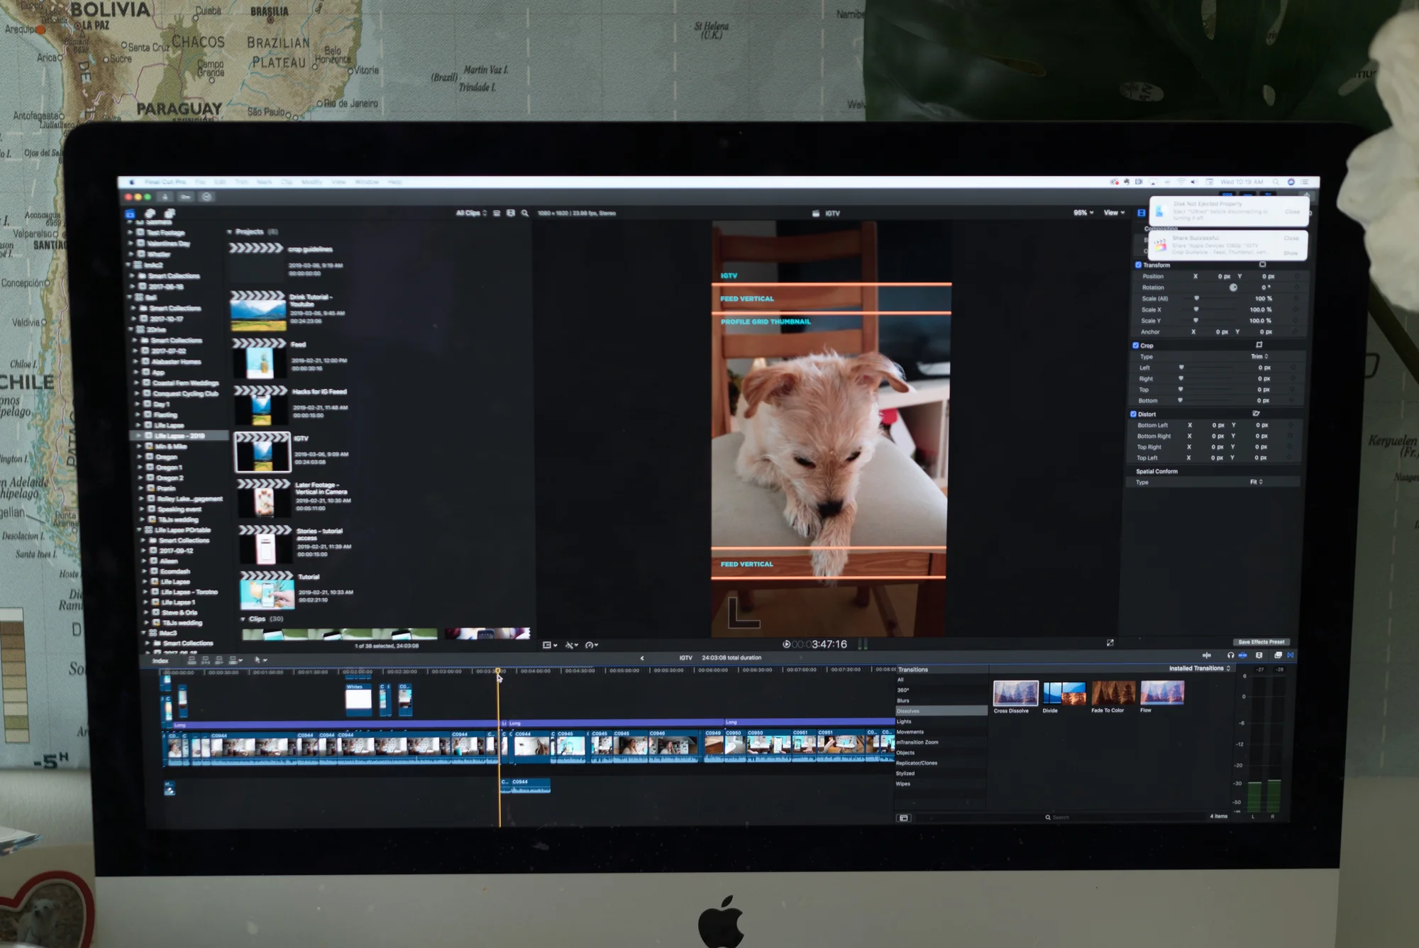Screen dimensions: 1419x948
Task: Toggle the Distort checkbox
Action: 1133,414
